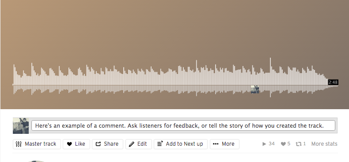Screen dimensions: 349x162
Task: Click the Add to Next up label
Action: [x=184, y=144]
